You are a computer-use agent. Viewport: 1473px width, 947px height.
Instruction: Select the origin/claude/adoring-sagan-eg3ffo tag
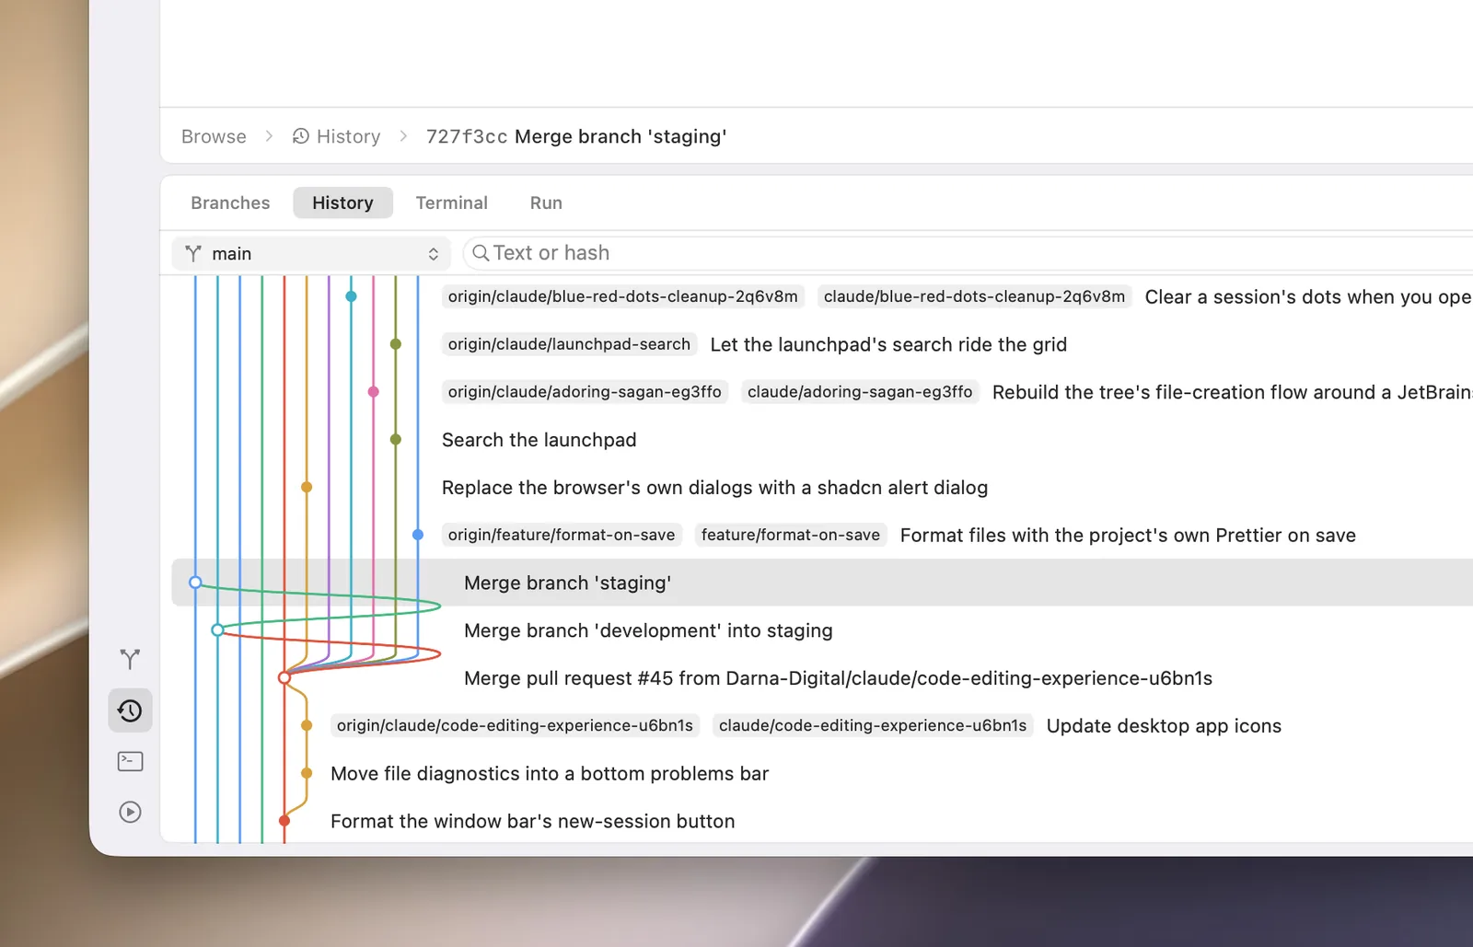pos(585,392)
